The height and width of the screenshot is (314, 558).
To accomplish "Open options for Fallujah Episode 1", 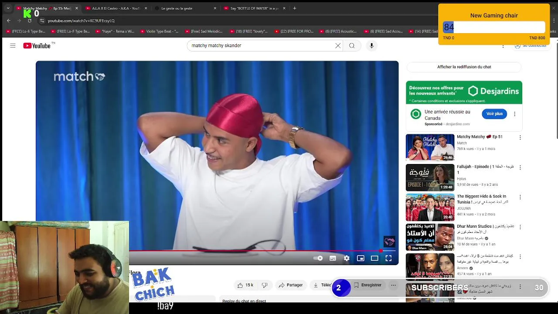I will [520, 167].
